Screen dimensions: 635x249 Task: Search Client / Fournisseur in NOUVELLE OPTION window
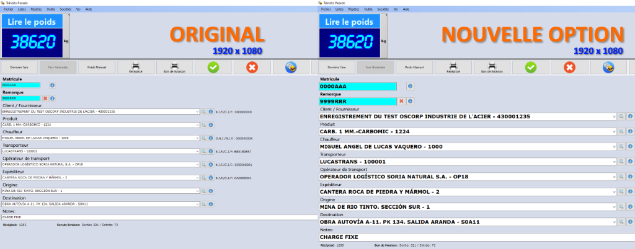coord(621,116)
